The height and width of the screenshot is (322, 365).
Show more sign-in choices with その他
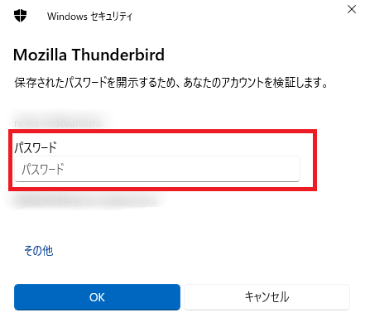(38, 251)
